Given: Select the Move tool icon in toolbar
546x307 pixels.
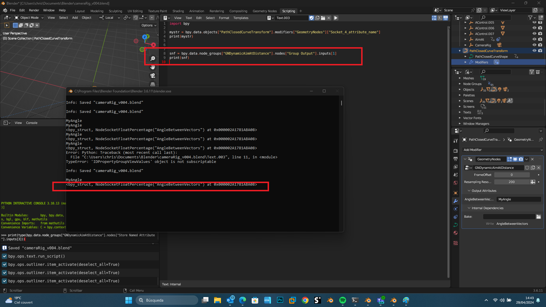Looking at the screenshot, I should [x=153, y=67].
